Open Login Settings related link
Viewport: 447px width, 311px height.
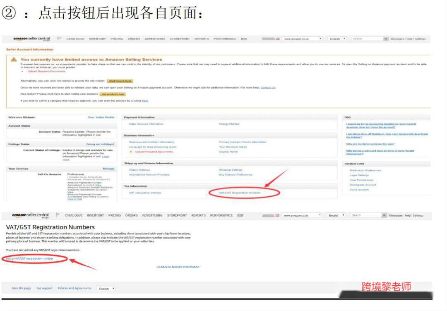[359, 175]
